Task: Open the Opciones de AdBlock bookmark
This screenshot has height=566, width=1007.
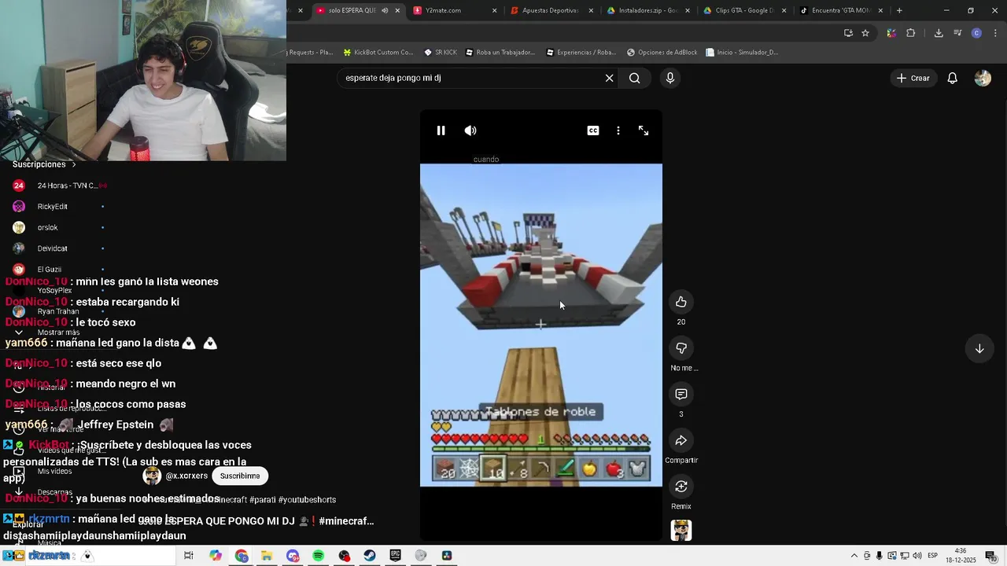Action: point(662,53)
